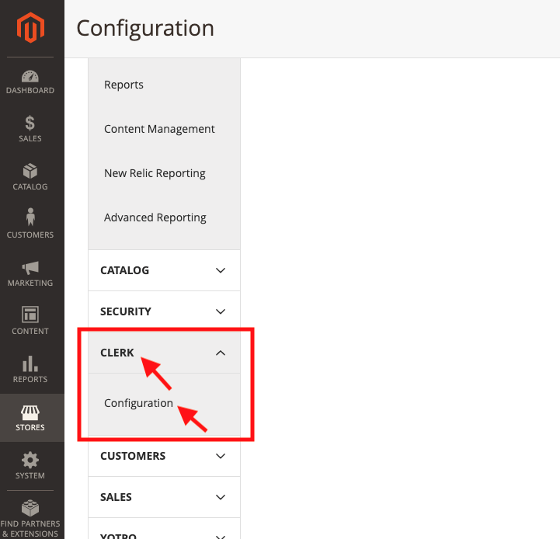
Task: Expand the SECURITY section chevron
Action: [221, 311]
